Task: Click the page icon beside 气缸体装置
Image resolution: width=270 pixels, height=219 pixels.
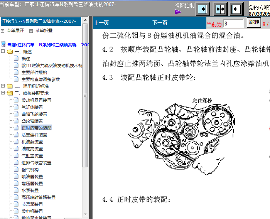Action: (16, 107)
